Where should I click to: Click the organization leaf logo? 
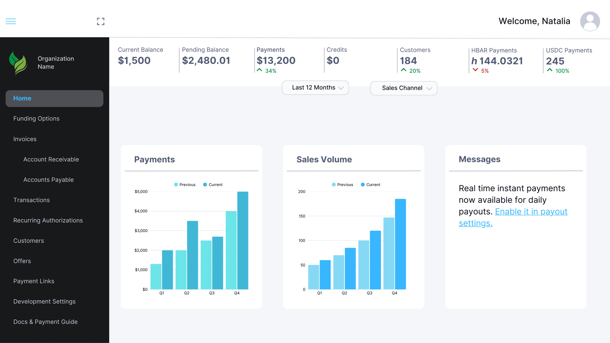[18, 63]
